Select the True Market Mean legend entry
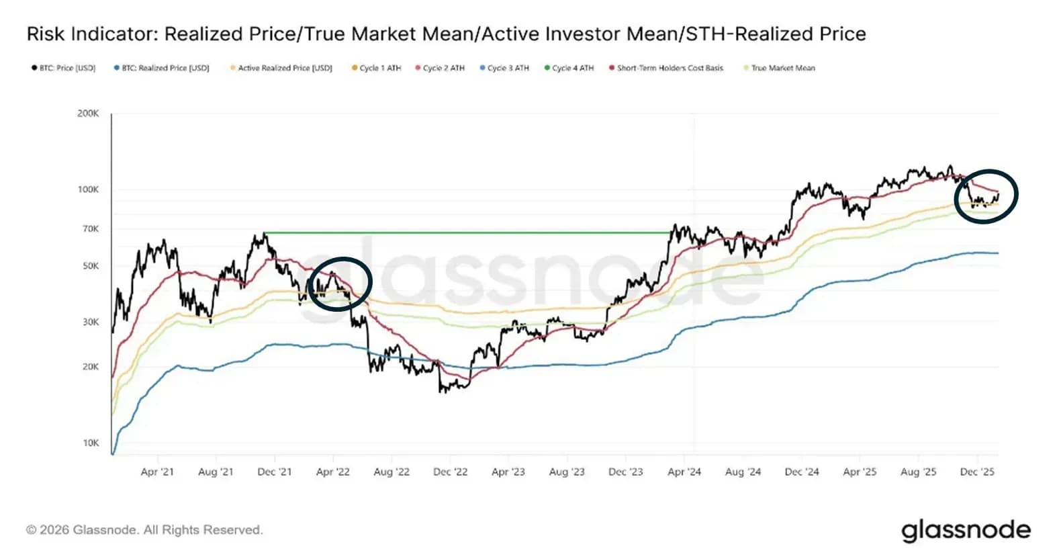The height and width of the screenshot is (559, 1059). [x=779, y=68]
